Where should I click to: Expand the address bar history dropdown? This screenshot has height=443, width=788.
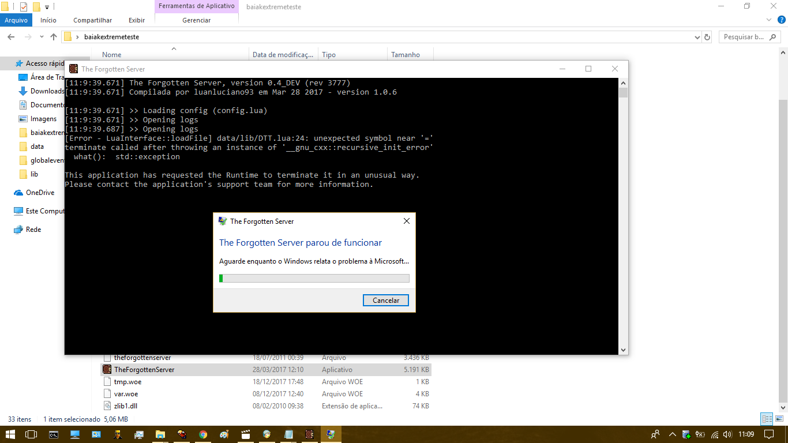pos(697,37)
